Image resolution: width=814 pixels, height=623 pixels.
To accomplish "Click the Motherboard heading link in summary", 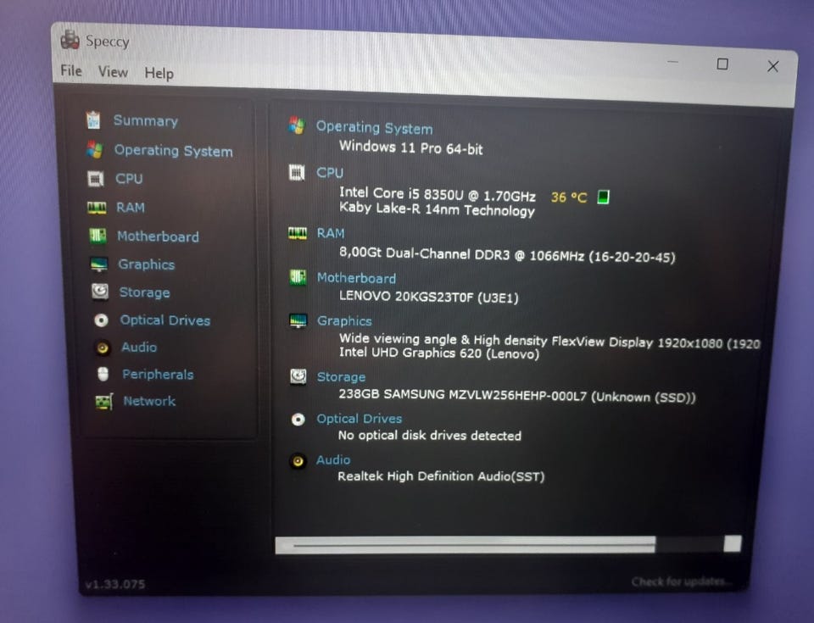I will click(x=356, y=278).
